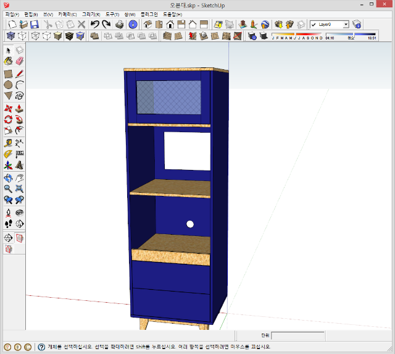Activate the Axes tool
This screenshot has width=395, height=354.
coord(8,165)
